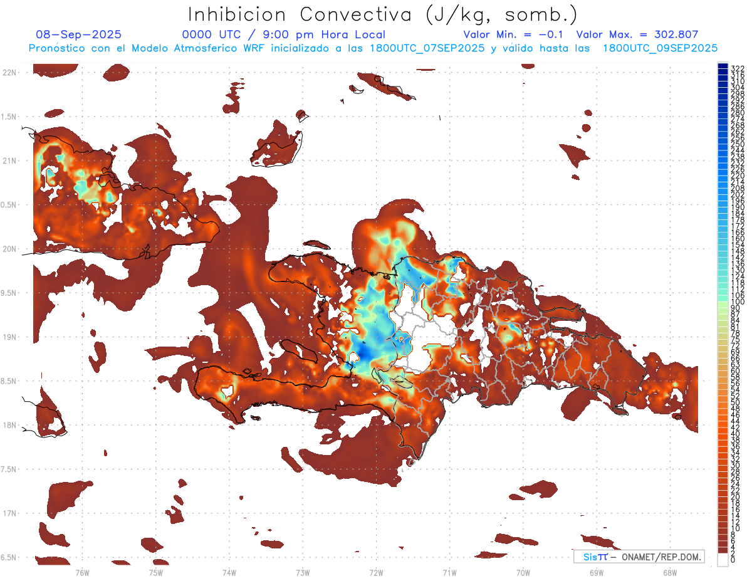Click the colour scale value '60'

point(736,370)
